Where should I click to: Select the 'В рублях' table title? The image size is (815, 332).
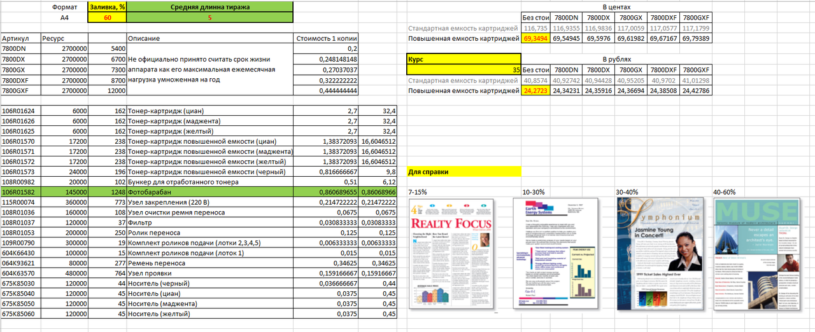pos(616,60)
